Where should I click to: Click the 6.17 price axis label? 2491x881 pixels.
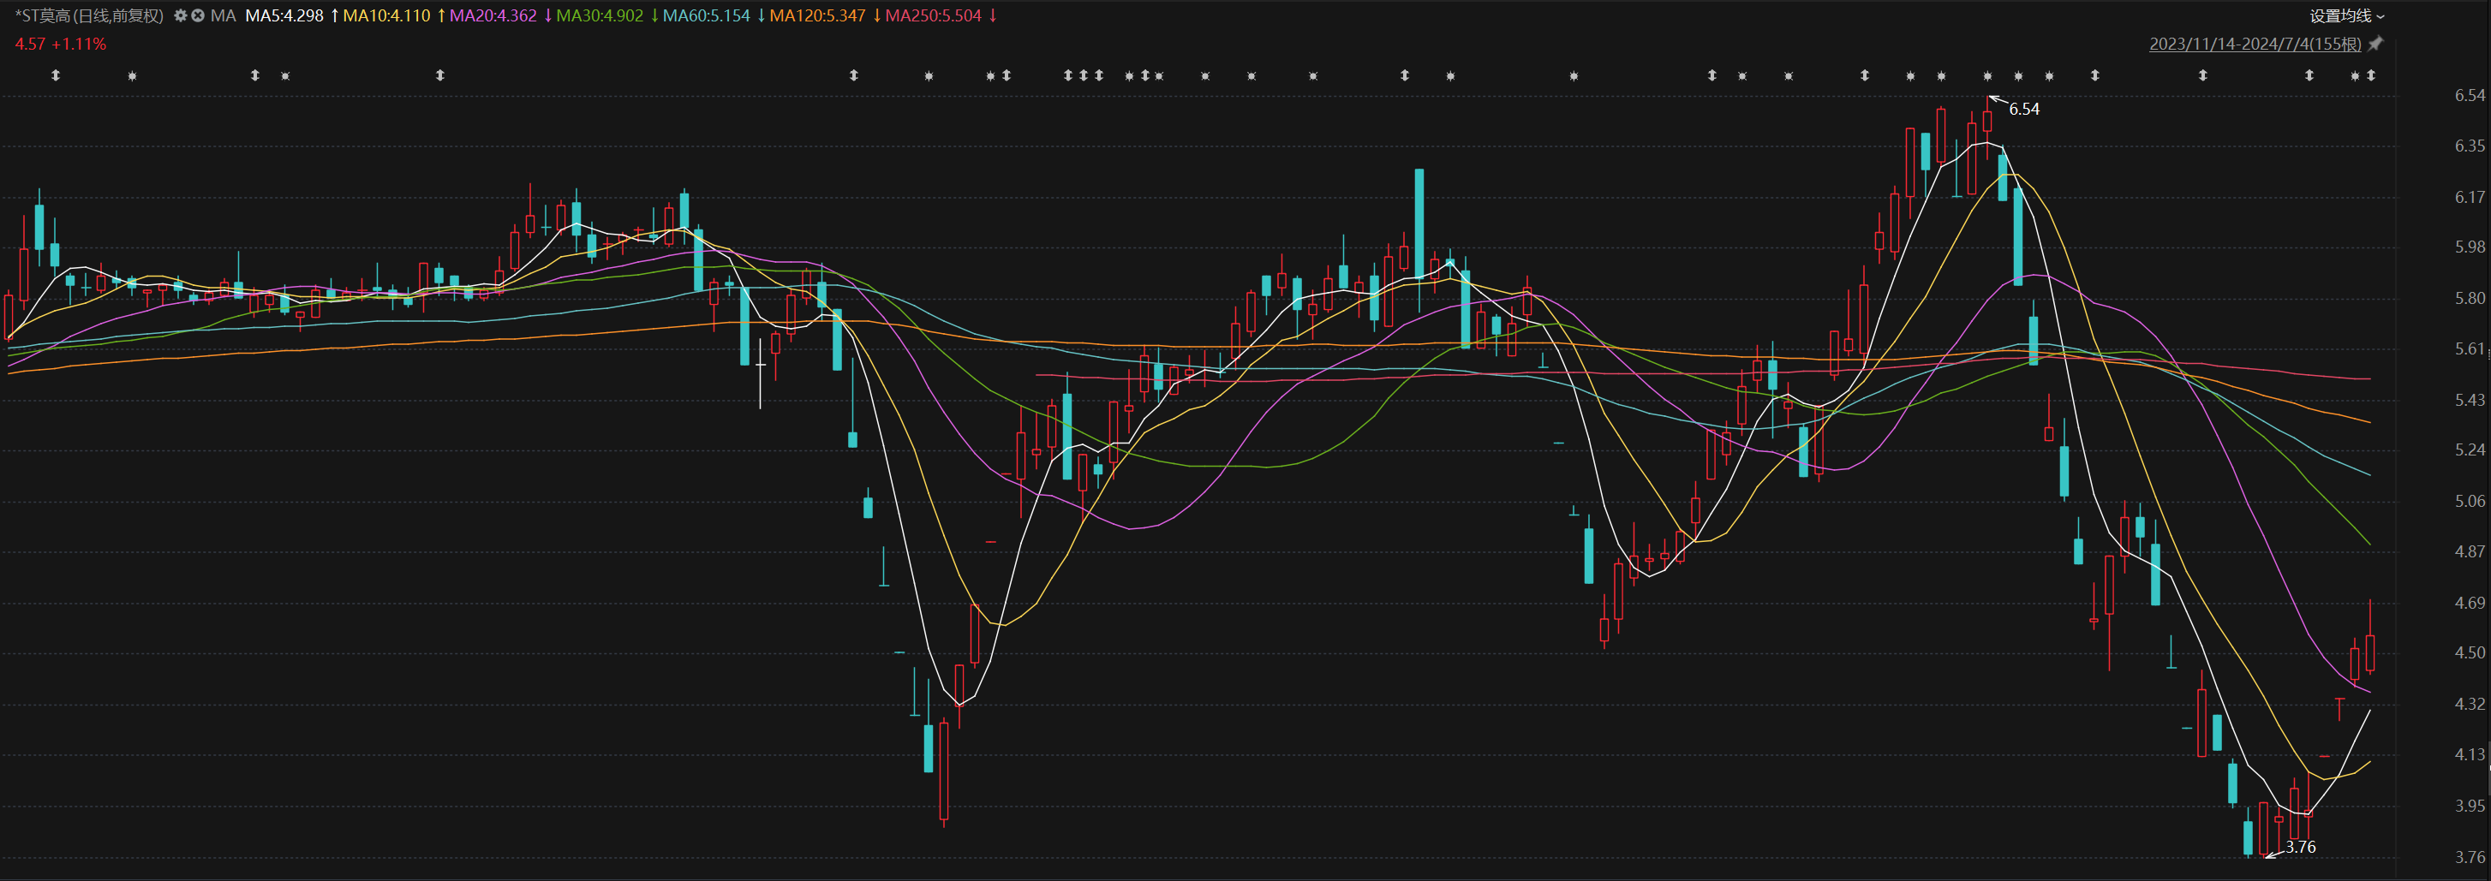[x=2470, y=197]
